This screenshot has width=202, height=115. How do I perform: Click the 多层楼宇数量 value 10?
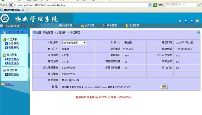tap(126, 68)
